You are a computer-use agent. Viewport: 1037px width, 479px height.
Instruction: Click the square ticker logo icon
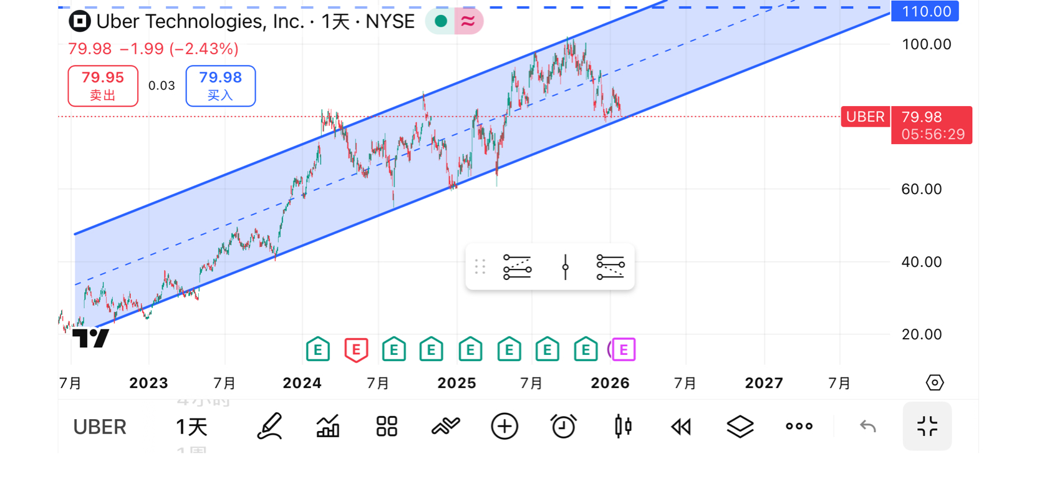(80, 22)
